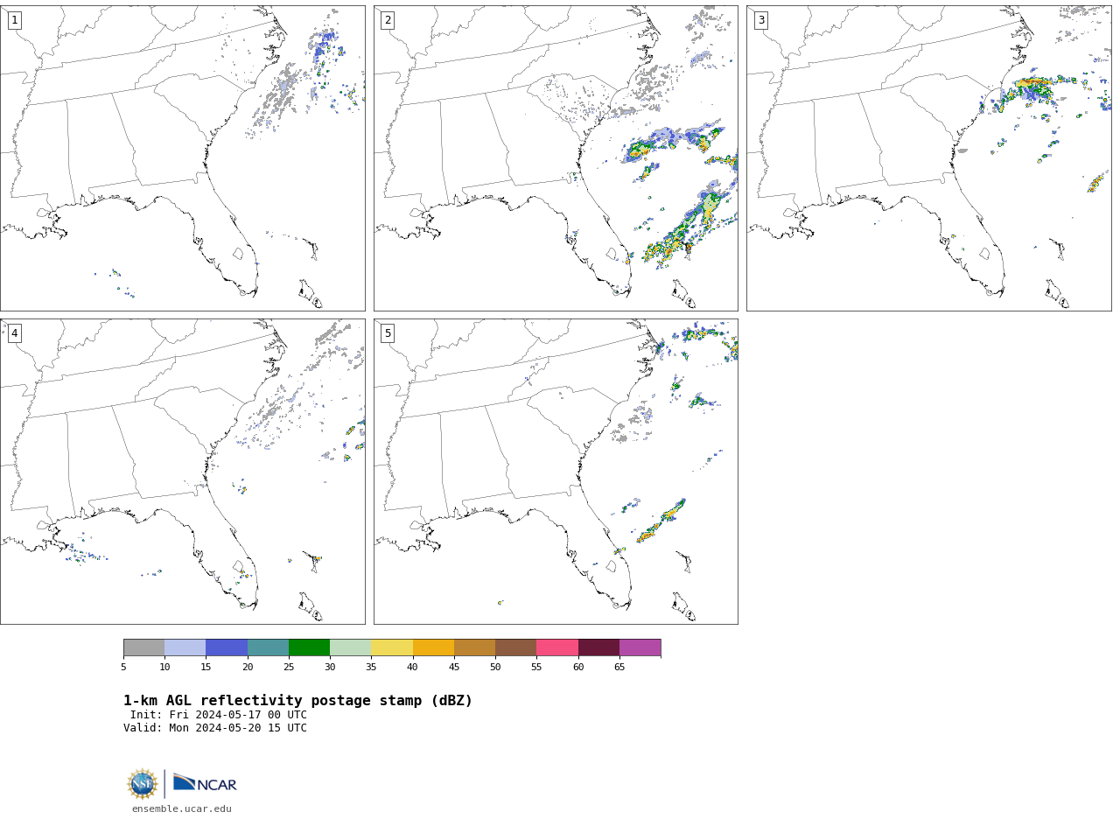Image resolution: width=1120 pixels, height=819 pixels.
Task: Click the NSF logo
Action: pyautogui.click(x=143, y=784)
